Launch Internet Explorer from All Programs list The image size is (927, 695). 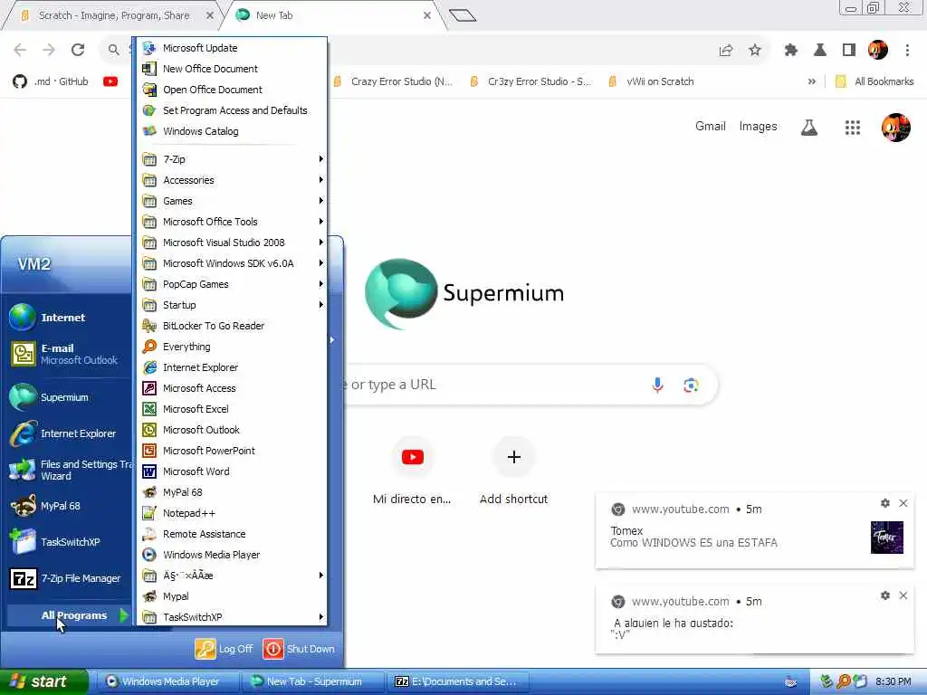232,367
